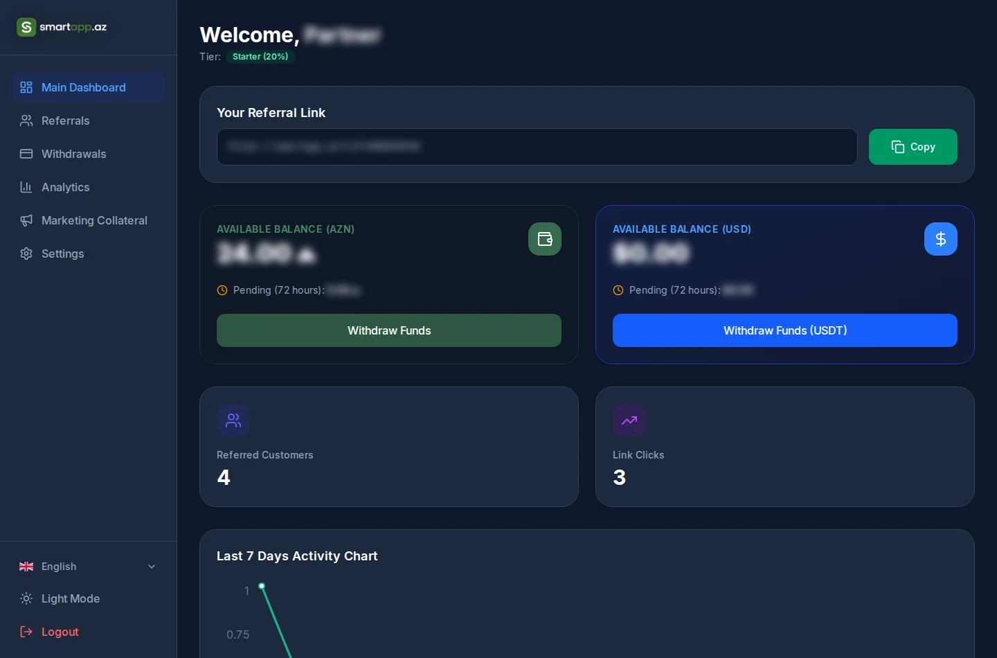Go to Referrals section

(x=89, y=121)
